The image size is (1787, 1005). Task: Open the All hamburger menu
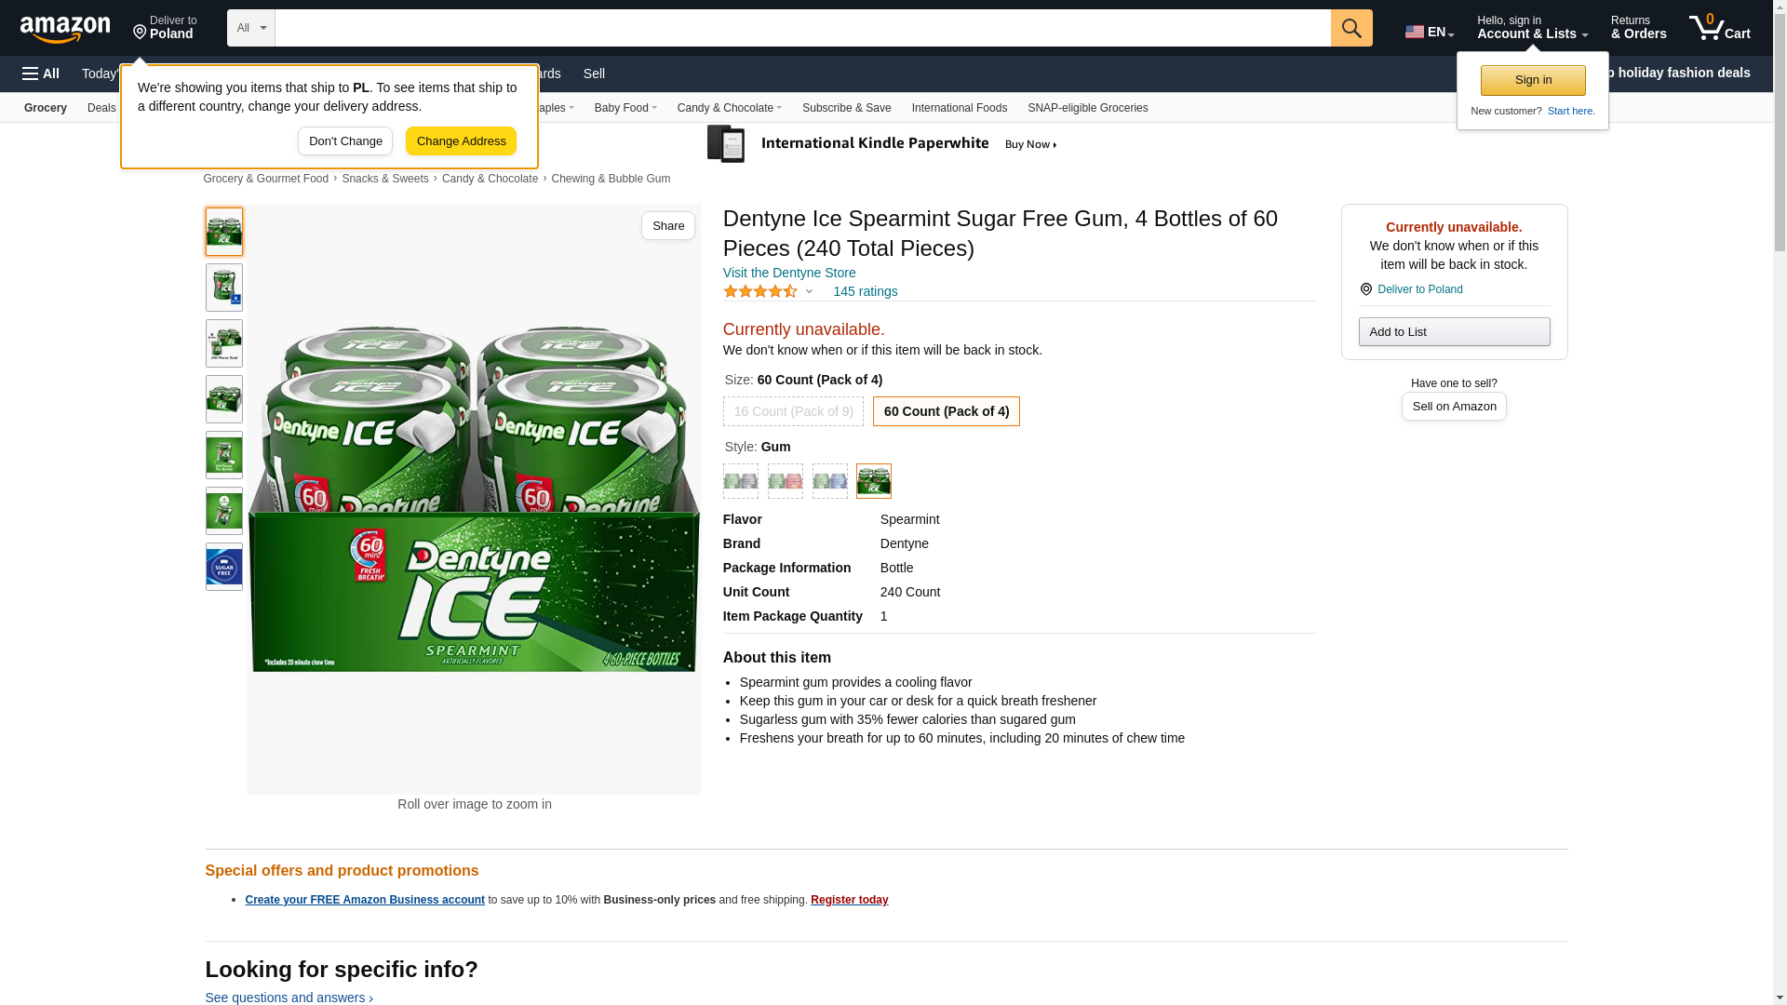[41, 74]
